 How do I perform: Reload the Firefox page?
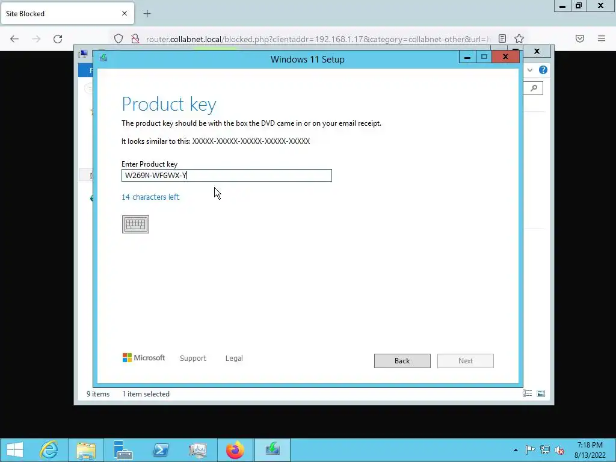(x=58, y=38)
